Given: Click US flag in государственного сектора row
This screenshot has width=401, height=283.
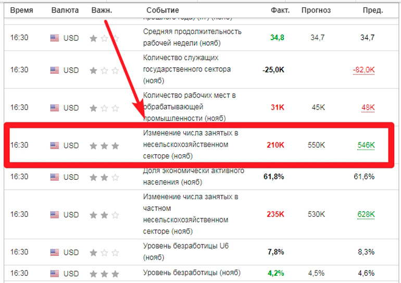Looking at the screenshot, I should (x=55, y=70).
